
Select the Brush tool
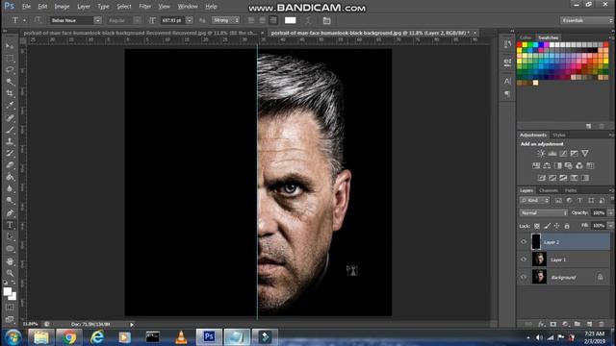point(10,130)
